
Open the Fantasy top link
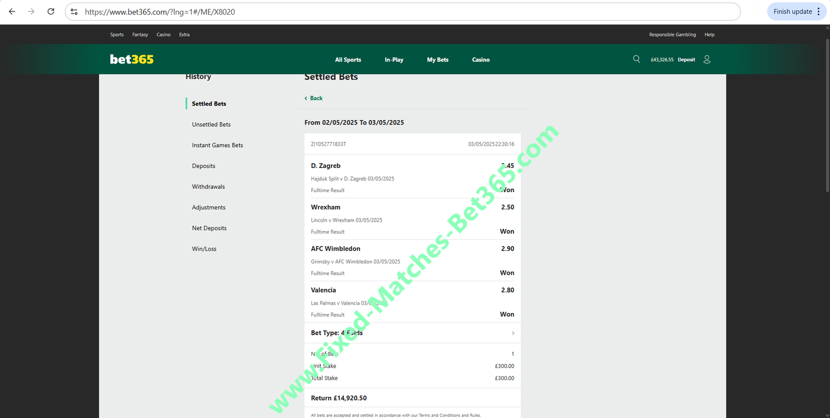[140, 35]
